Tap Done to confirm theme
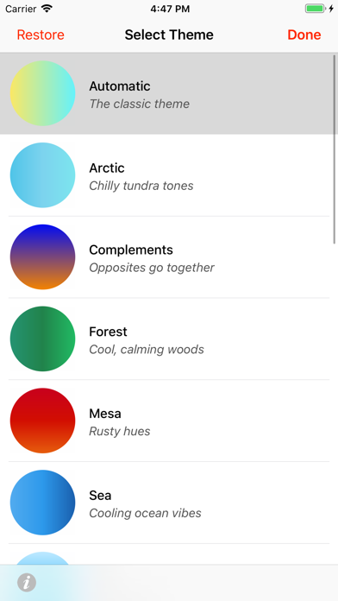The height and width of the screenshot is (601, 338). (x=304, y=35)
